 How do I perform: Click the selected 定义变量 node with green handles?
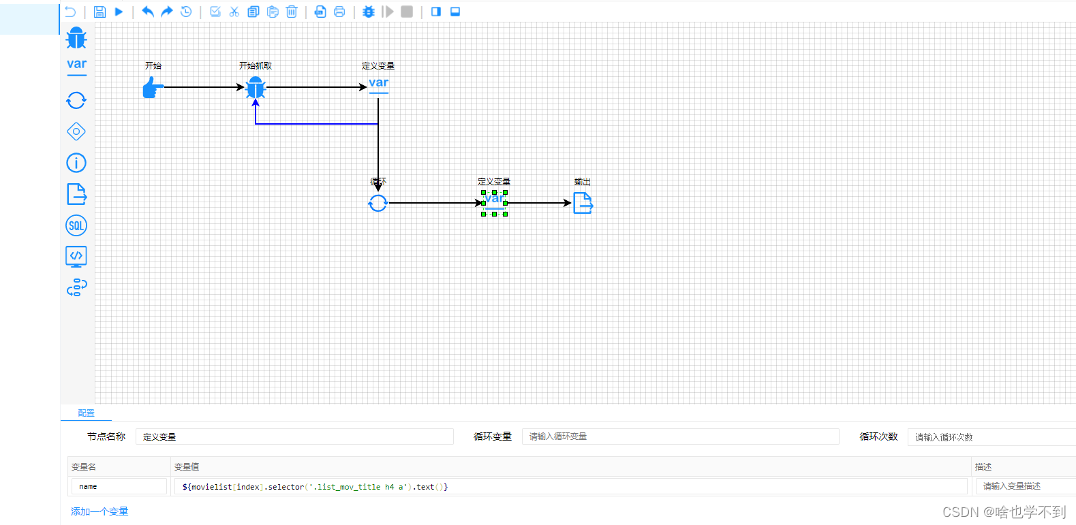(494, 202)
